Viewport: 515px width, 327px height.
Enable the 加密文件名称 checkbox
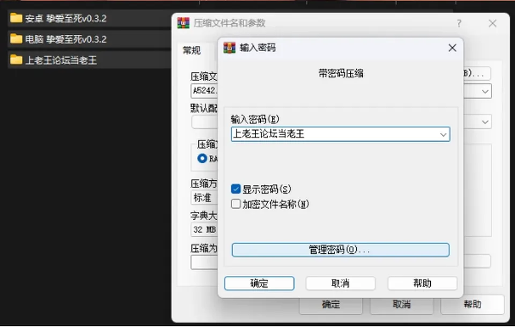coord(236,204)
